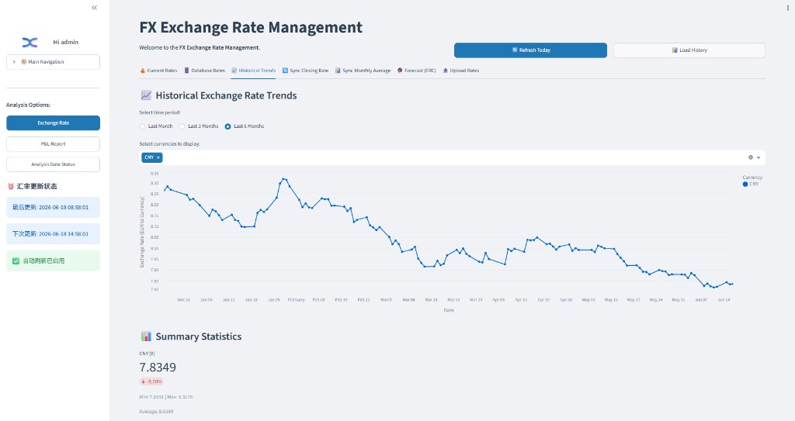Open the Forecast (FRC) tab
This screenshot has width=795, height=421.
[x=417, y=71]
